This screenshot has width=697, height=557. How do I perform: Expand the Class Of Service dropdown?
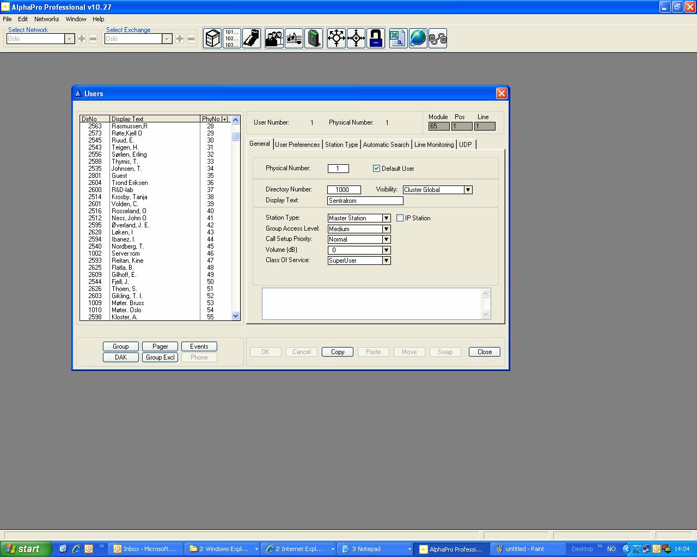tap(386, 261)
